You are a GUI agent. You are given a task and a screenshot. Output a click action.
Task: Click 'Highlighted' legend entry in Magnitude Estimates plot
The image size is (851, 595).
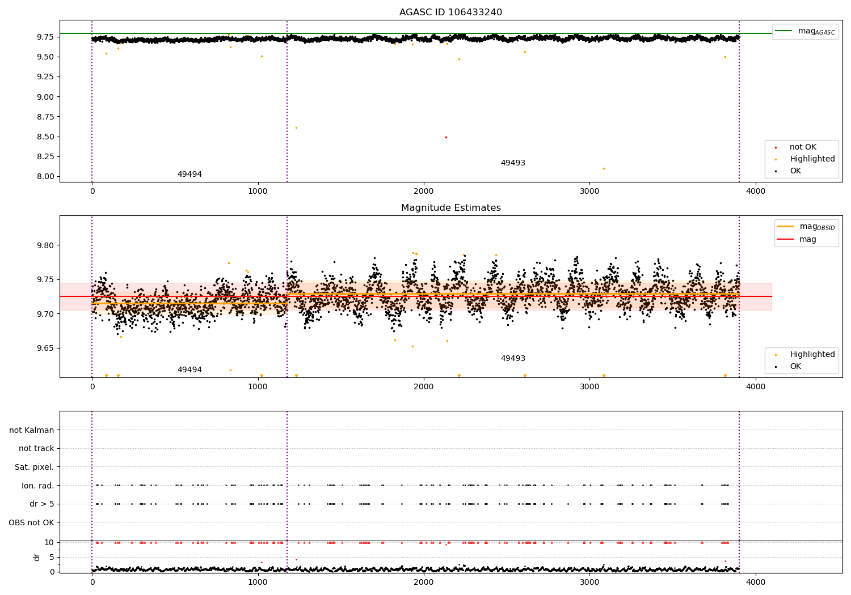point(805,355)
